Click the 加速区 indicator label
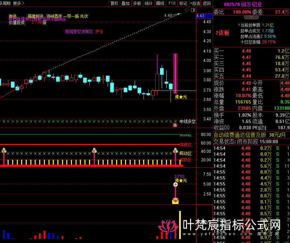The height and width of the screenshot is (243, 290). point(186,144)
